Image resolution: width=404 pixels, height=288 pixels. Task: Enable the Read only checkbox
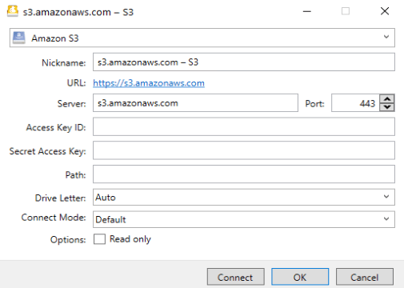(x=99, y=239)
